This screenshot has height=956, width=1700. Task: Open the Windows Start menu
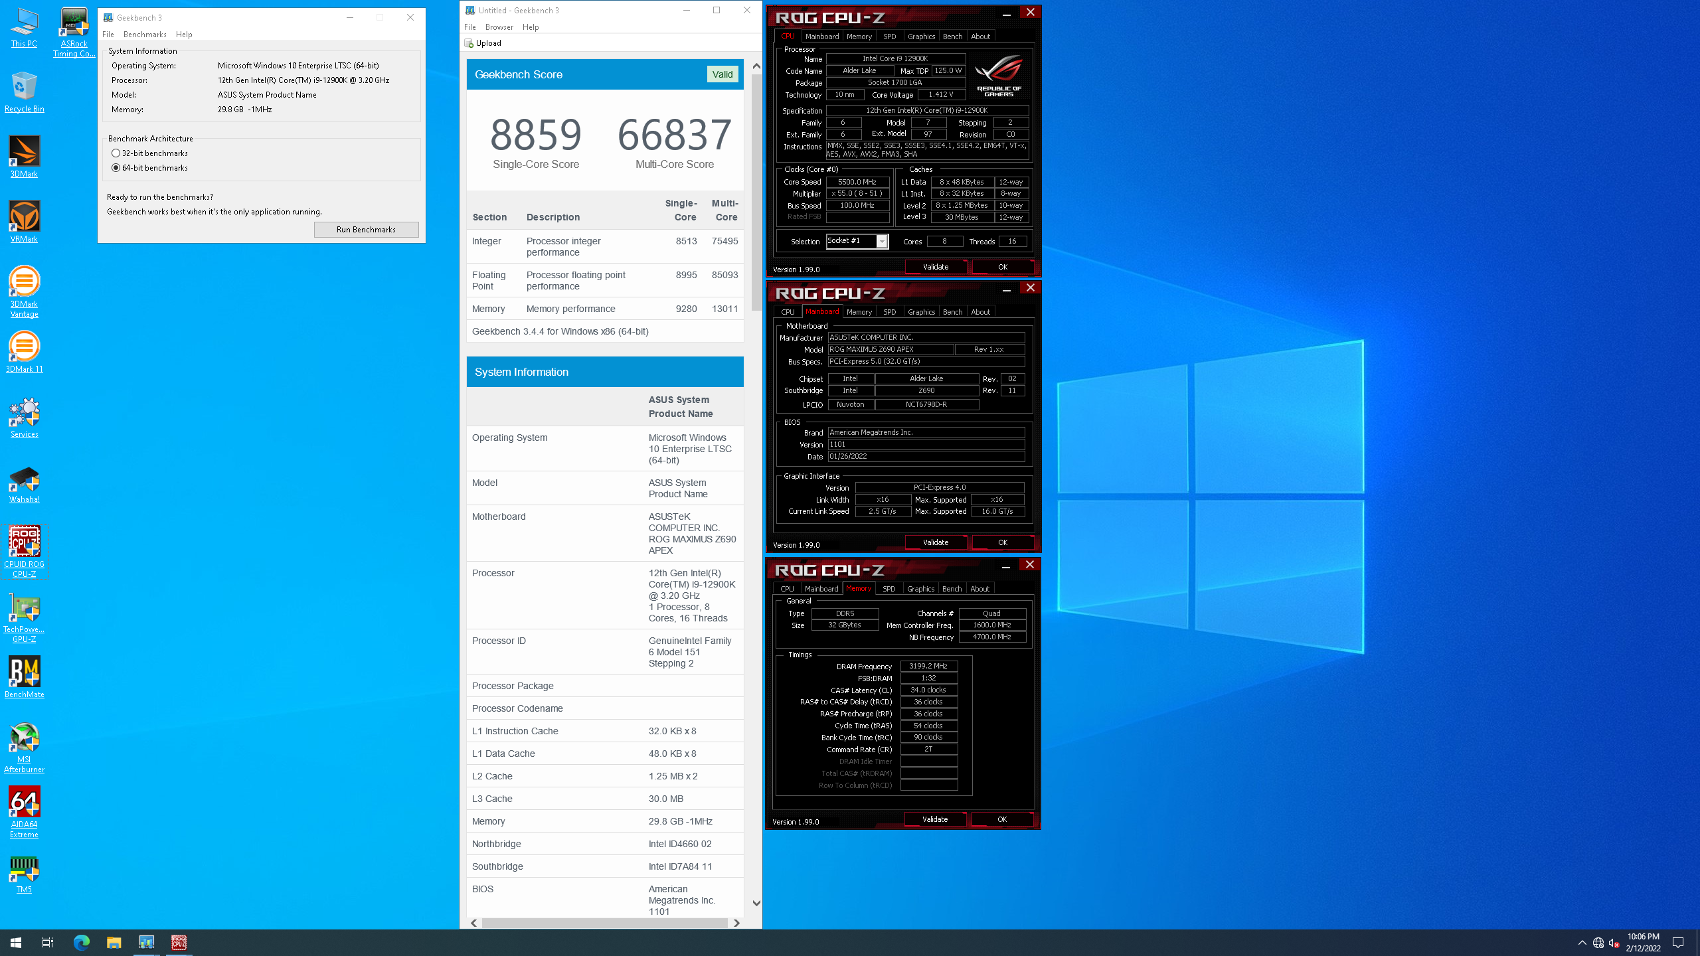[16, 943]
